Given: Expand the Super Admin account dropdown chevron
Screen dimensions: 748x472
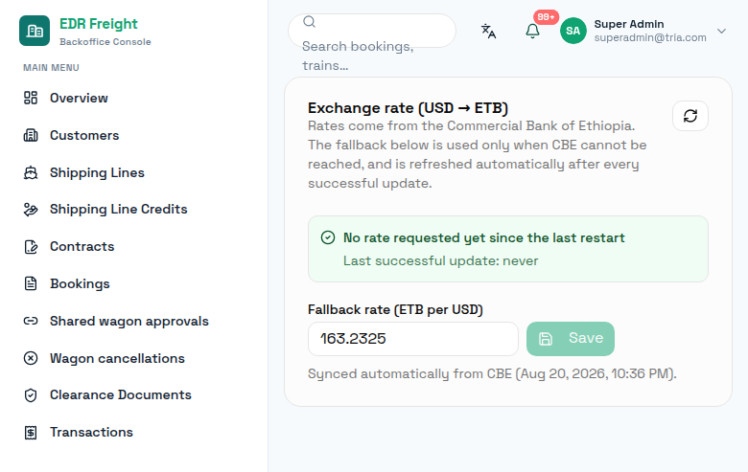Looking at the screenshot, I should pyautogui.click(x=721, y=31).
